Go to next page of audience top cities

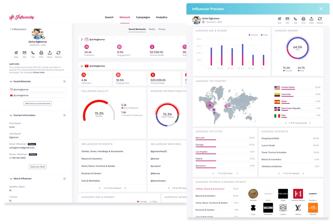237,174
